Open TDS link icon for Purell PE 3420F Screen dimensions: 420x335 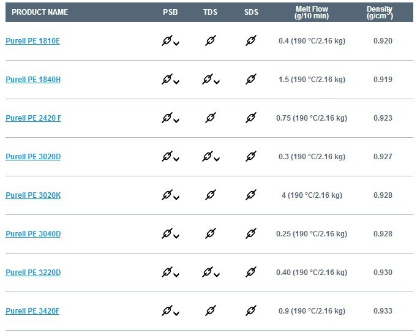(211, 311)
